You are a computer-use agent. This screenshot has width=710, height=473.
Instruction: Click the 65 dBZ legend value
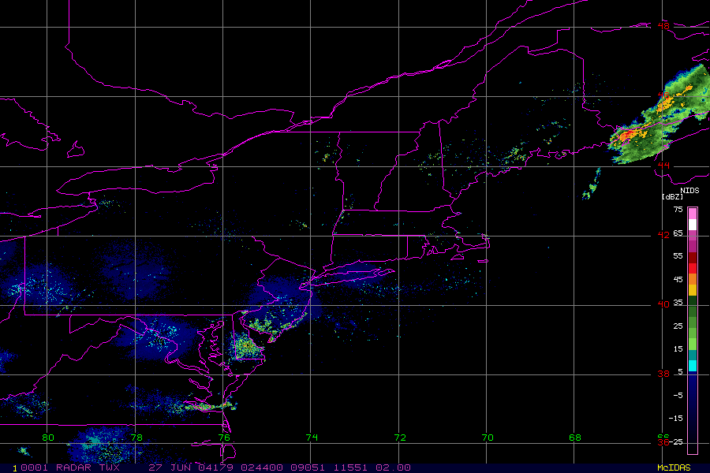pyautogui.click(x=678, y=233)
